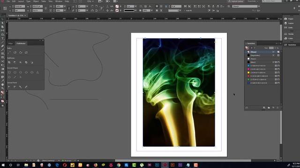Set formatting to affect the container in Swatches

tap(252, 48)
